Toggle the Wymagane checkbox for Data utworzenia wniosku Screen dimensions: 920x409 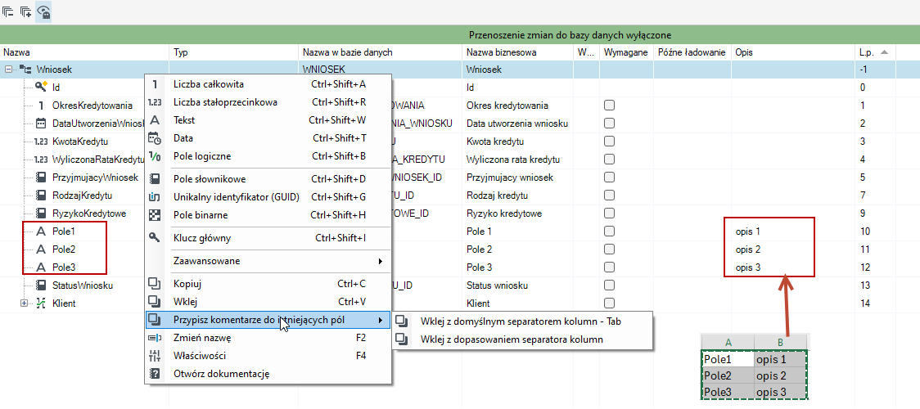tap(609, 123)
